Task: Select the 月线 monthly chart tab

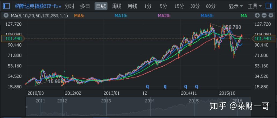Action: point(132,6)
